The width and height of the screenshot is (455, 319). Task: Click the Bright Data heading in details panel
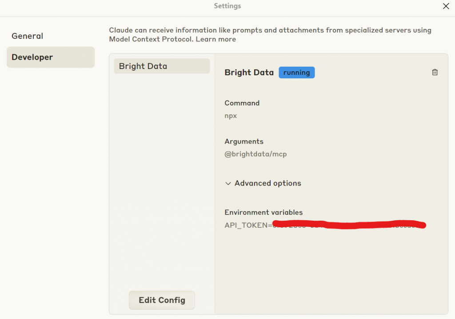249,73
